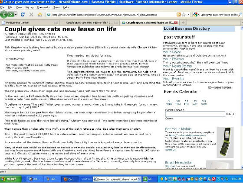Viewport: 243px width, 183px height.
Task: Open the Your Photos link
Action: [x=173, y=59]
